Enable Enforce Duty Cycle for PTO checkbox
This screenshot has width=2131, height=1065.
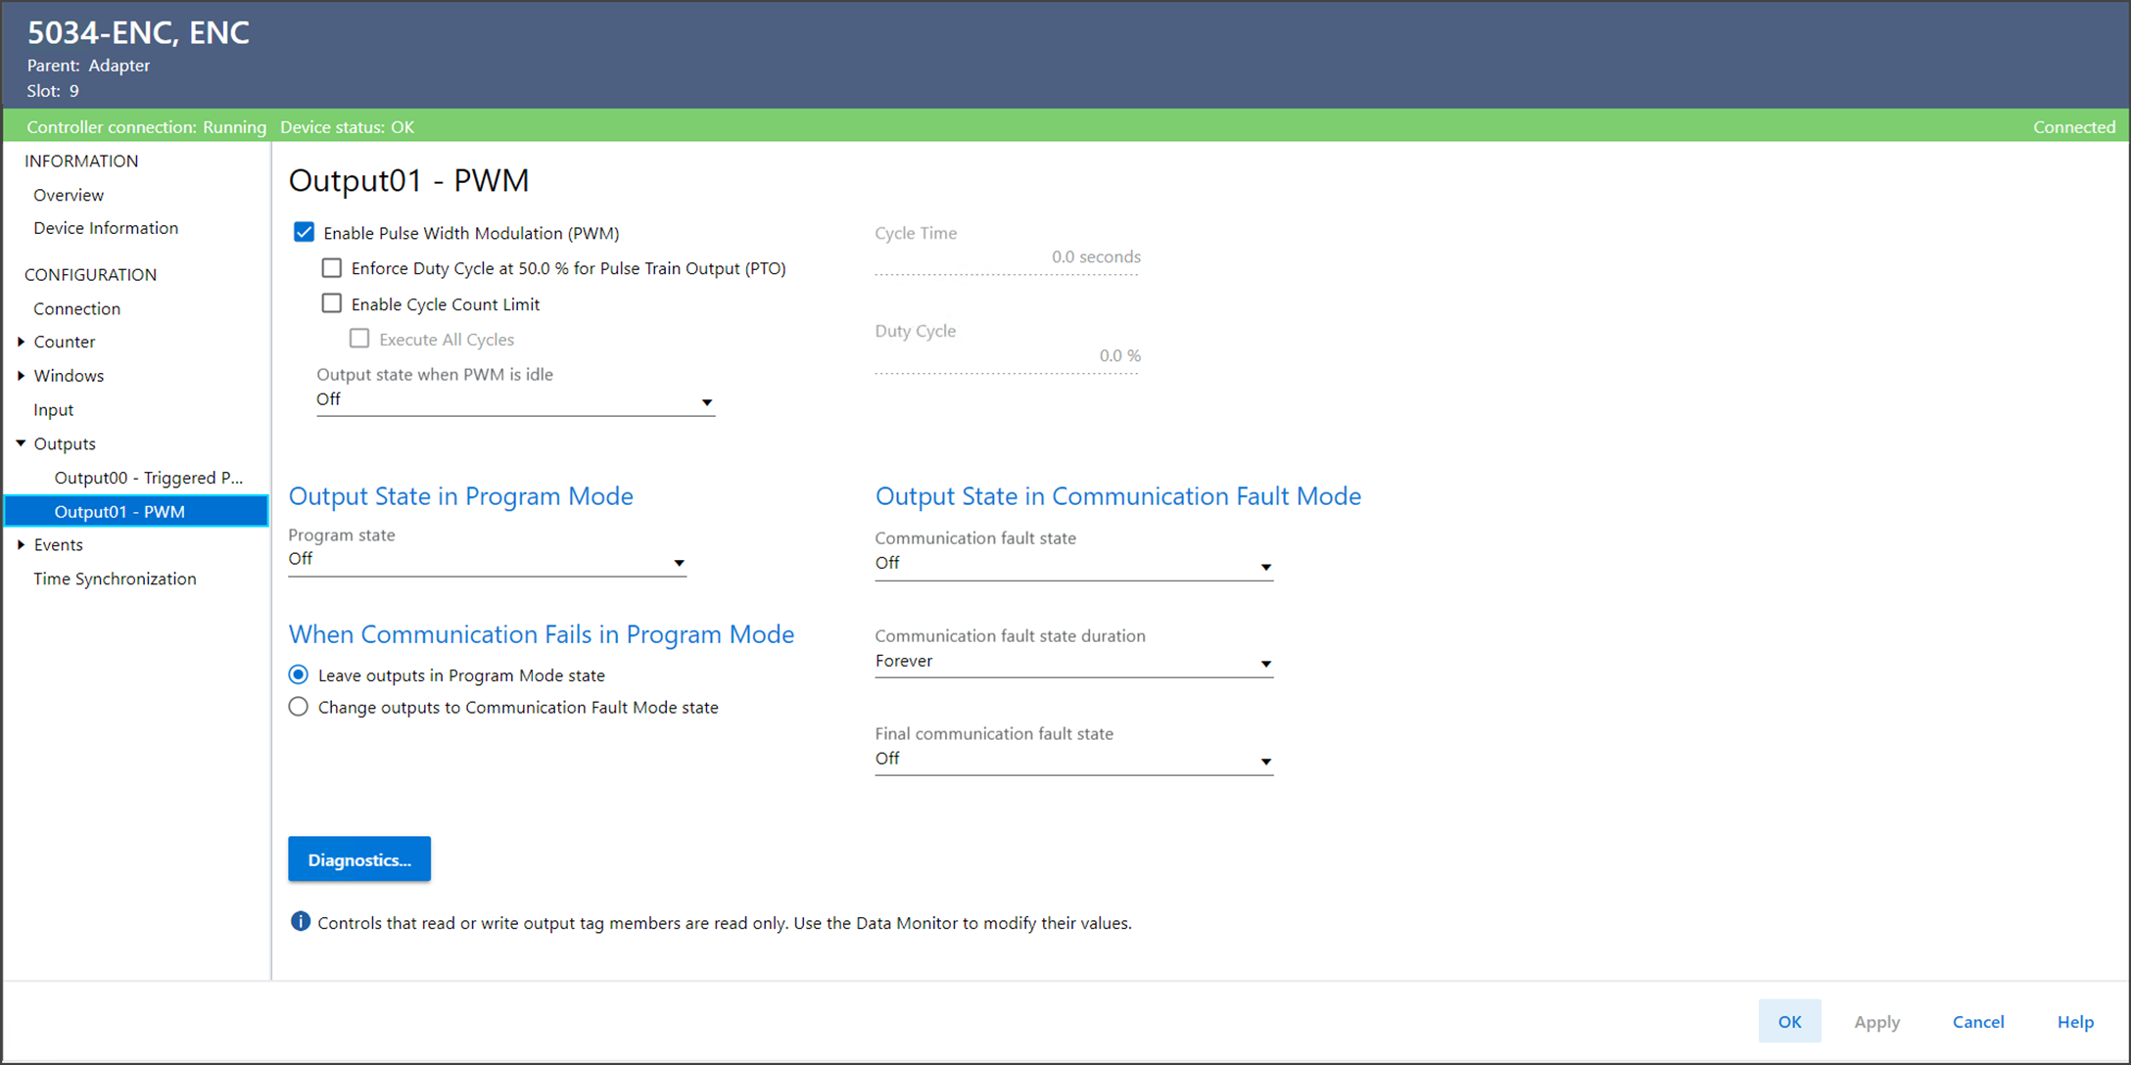[x=332, y=268]
